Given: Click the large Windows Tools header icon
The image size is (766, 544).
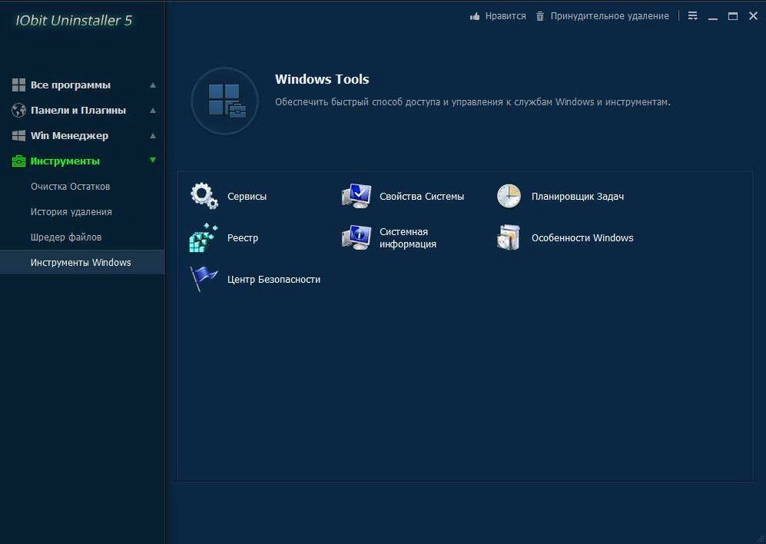Looking at the screenshot, I should [224, 101].
